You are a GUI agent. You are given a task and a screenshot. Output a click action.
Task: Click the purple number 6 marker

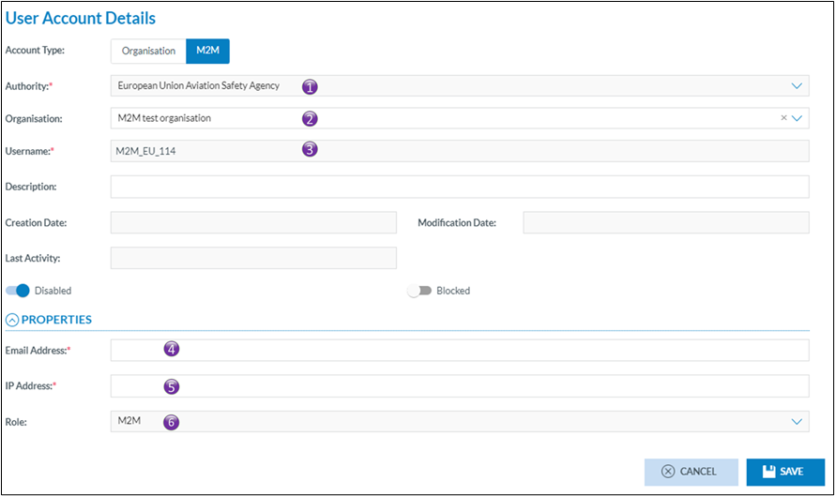pos(171,422)
